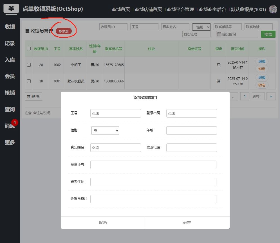
Task: Click the 登录密码 field in dialog
Action: (191, 113)
